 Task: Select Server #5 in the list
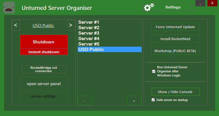[109, 44]
